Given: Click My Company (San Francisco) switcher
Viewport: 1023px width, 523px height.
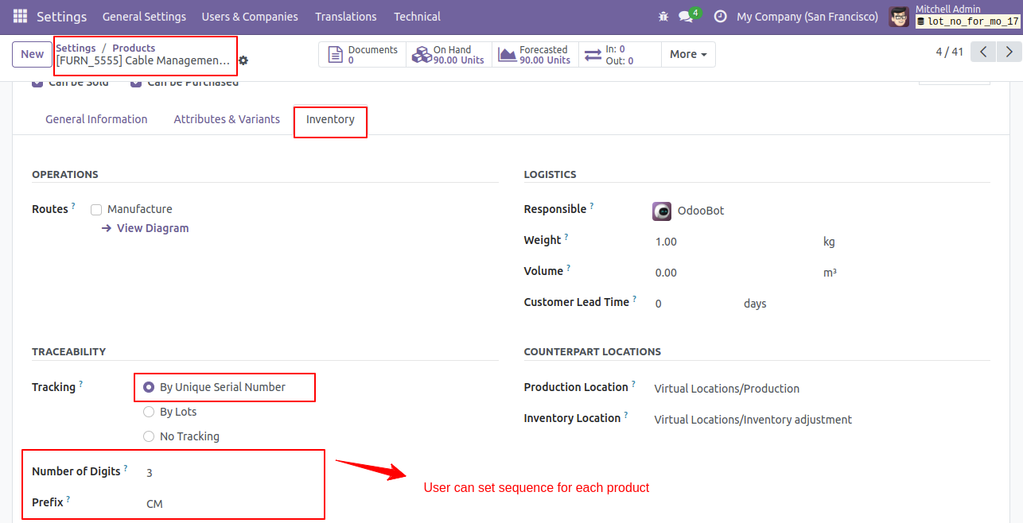Looking at the screenshot, I should click(807, 17).
